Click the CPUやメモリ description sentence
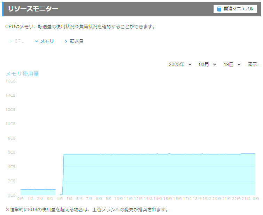Viewport: 263px width, 215px height. pos(80,26)
